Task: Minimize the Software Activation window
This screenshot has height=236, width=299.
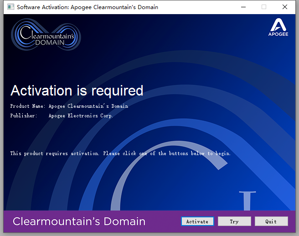Action: tap(243, 7)
